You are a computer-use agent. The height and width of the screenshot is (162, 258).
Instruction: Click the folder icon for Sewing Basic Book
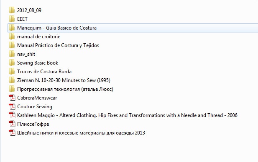click(x=12, y=63)
